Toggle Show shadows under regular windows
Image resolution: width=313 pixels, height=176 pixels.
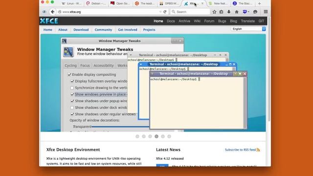click(72, 114)
